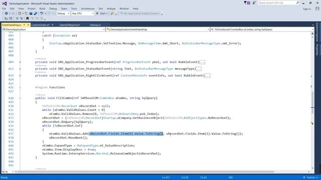This screenshot has height=180, width=321.
Task: Open the Project menu
Action: click(x=32, y=8)
